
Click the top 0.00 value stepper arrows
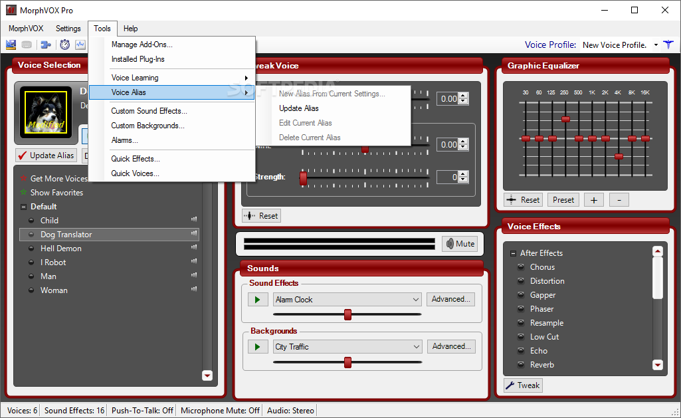pyautogui.click(x=463, y=98)
